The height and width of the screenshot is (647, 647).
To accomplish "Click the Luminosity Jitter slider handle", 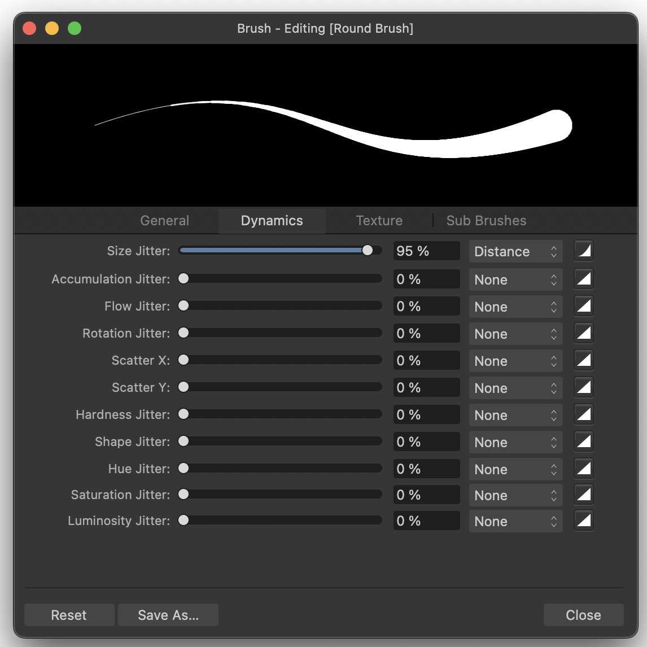I will pos(183,520).
